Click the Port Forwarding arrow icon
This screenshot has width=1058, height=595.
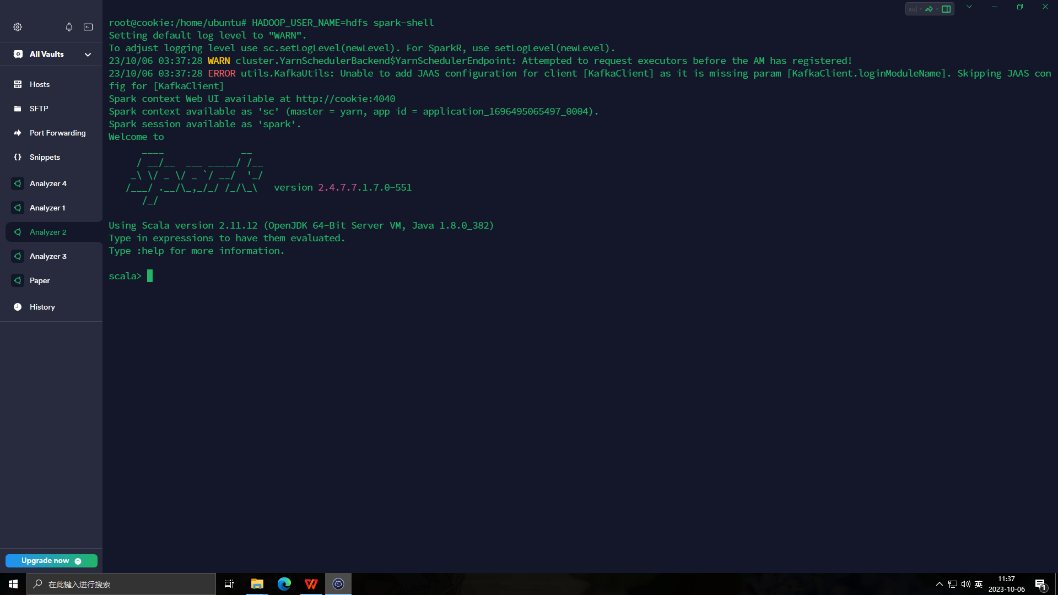[x=18, y=133]
